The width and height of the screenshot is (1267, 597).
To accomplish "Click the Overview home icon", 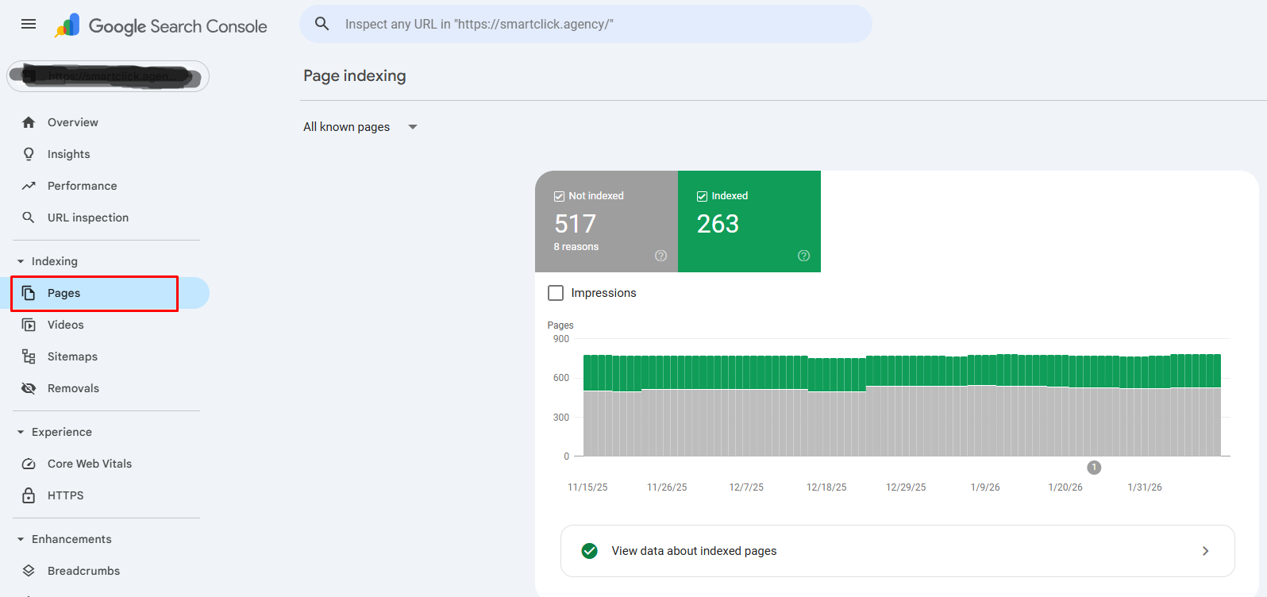I will tap(29, 122).
